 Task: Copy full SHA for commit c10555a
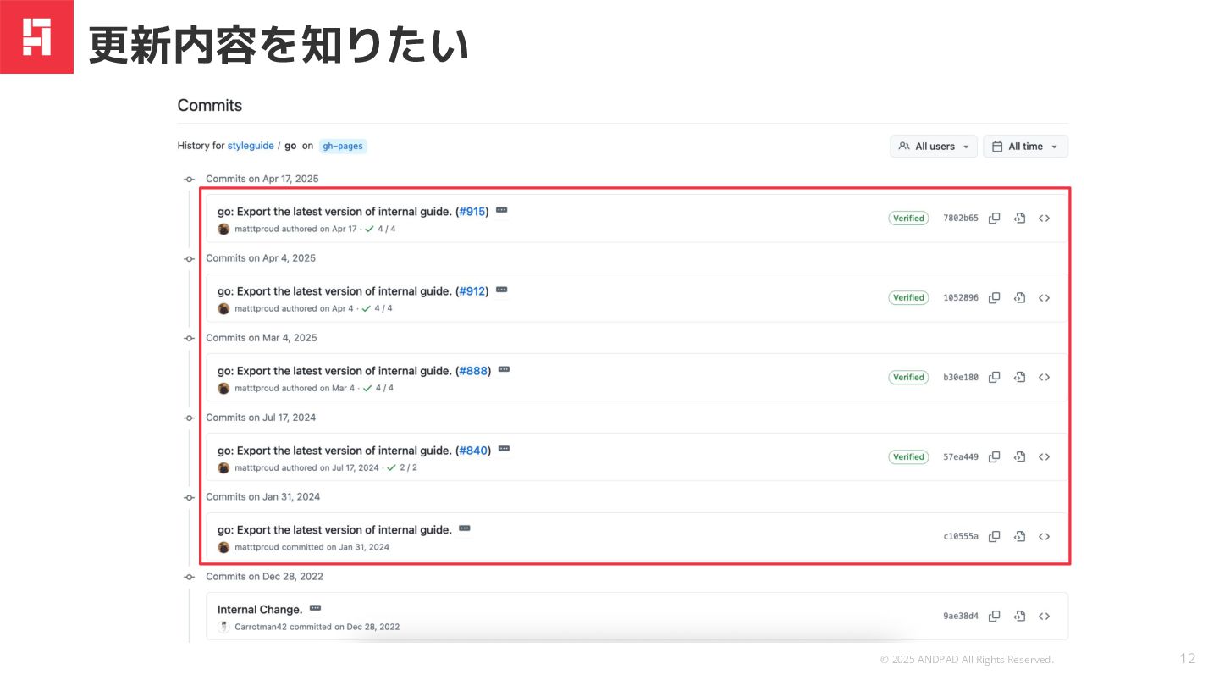995,537
